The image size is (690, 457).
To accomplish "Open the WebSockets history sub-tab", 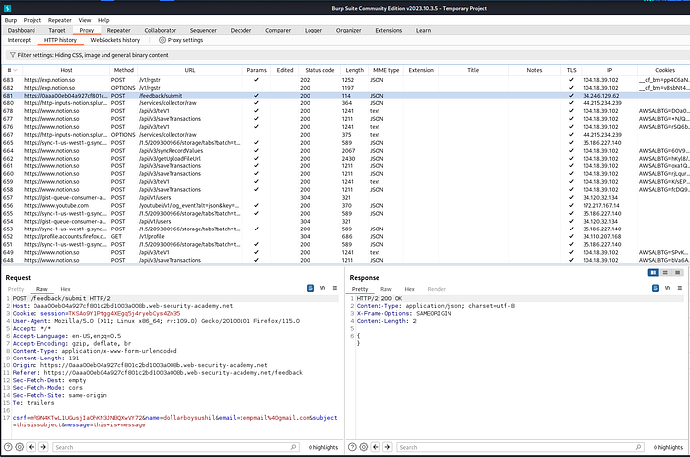I will point(115,40).
